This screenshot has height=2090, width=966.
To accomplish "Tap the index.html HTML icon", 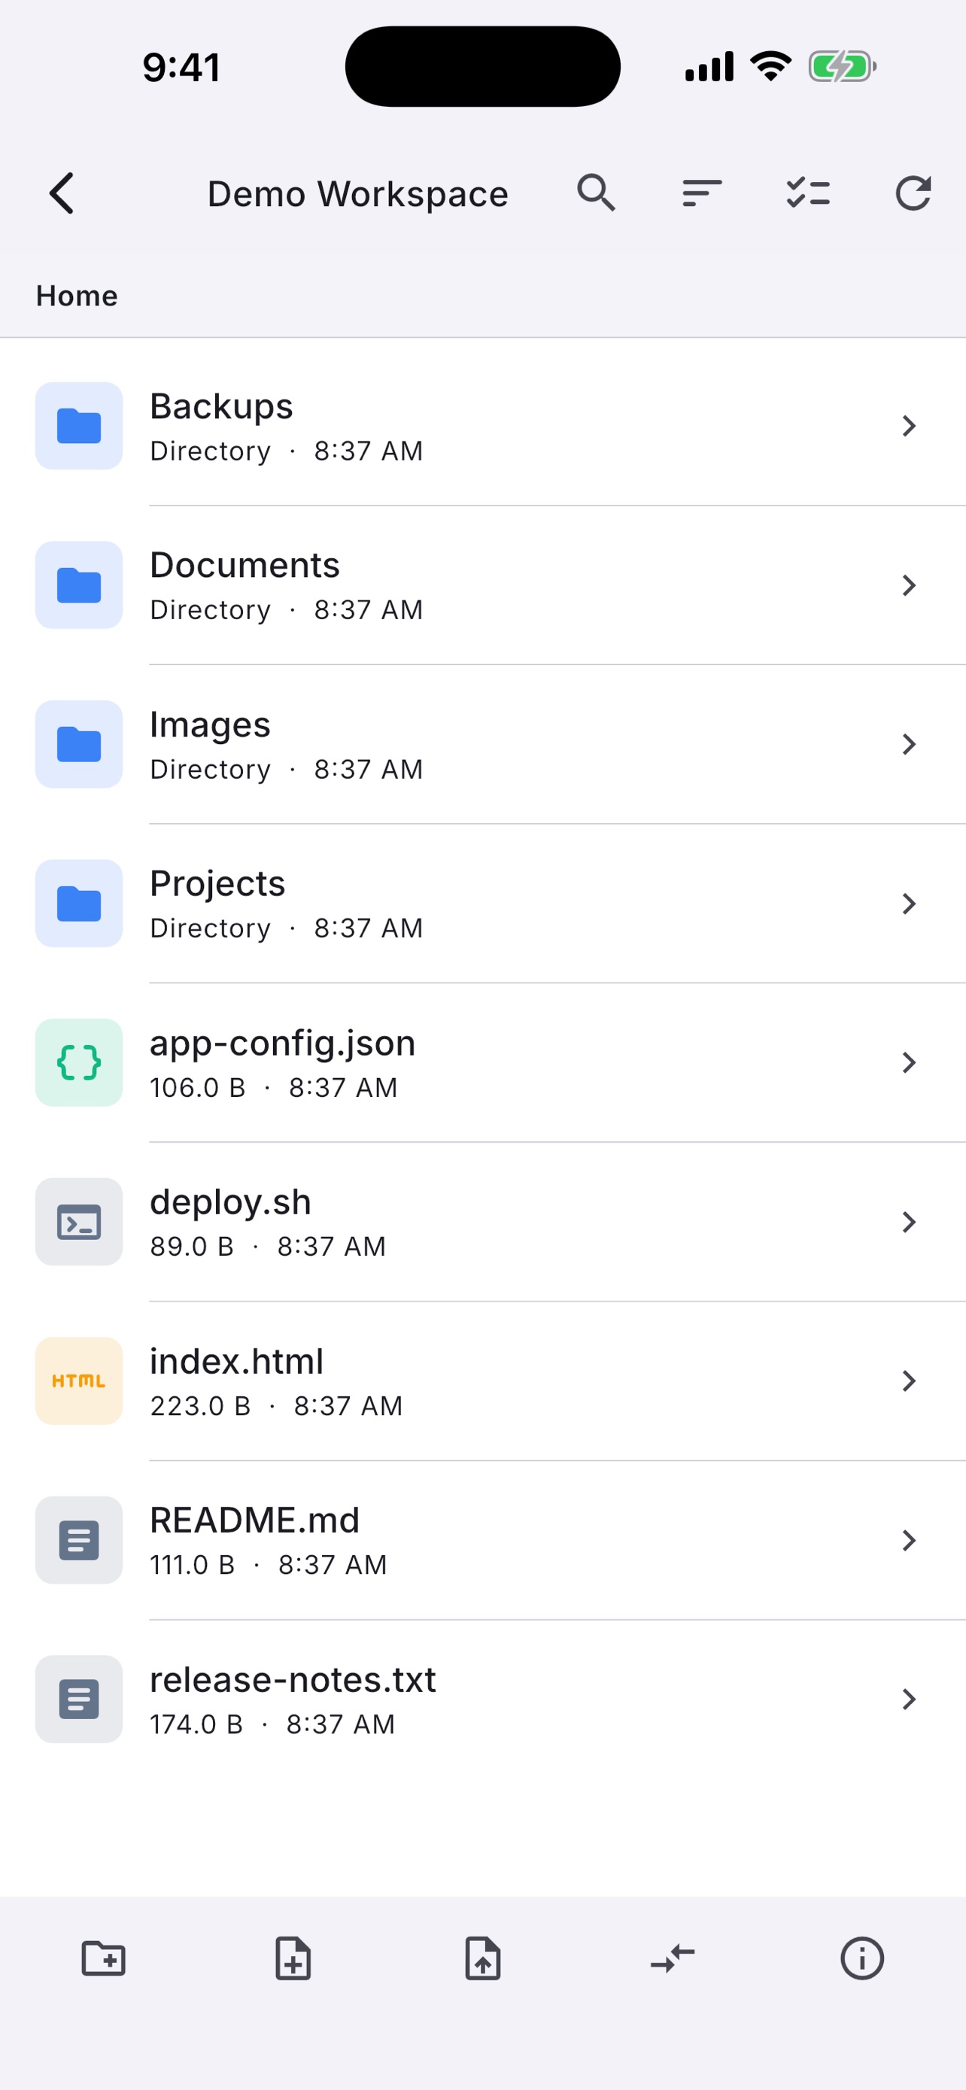I will coord(79,1380).
